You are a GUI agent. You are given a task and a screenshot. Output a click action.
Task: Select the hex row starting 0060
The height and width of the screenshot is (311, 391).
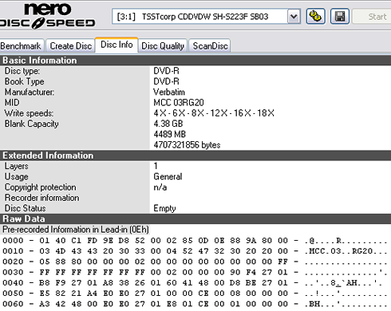pyautogui.click(x=195, y=304)
